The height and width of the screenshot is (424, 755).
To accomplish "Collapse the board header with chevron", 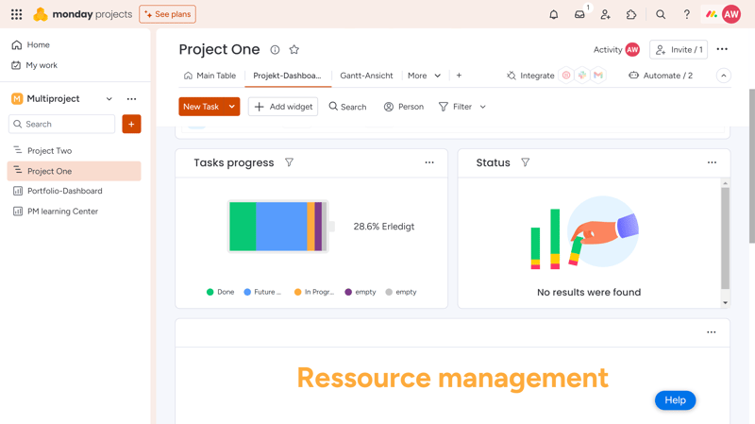I will coord(723,76).
